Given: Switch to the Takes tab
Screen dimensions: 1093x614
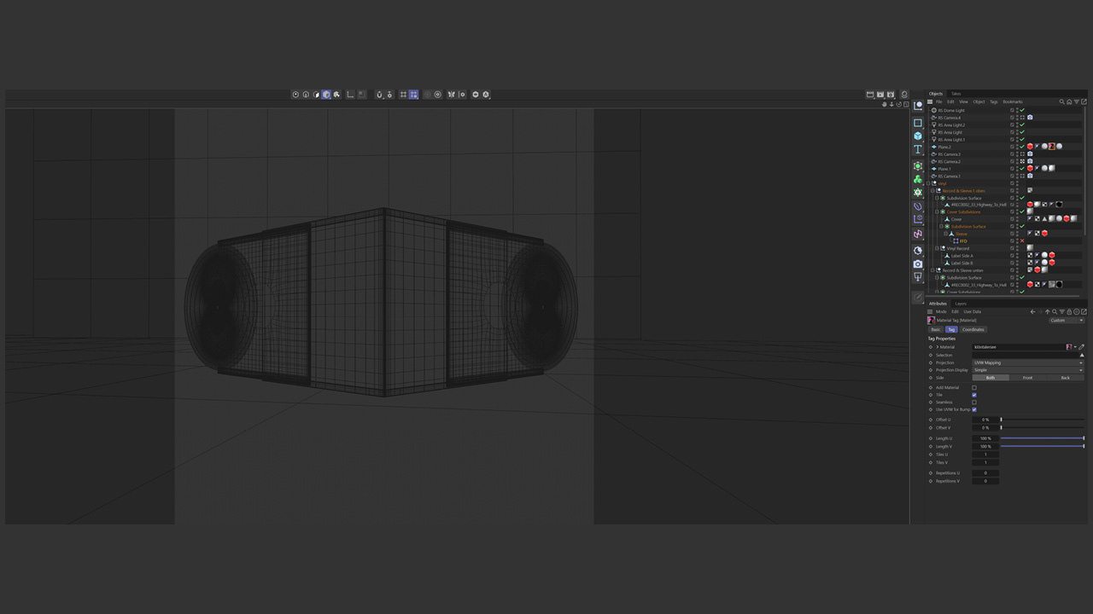Looking at the screenshot, I should [x=956, y=94].
